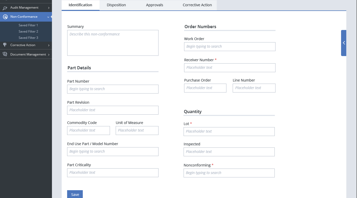357x198 pixels.
Task: Open Corrective Action in the sidebar
Action: click(23, 45)
